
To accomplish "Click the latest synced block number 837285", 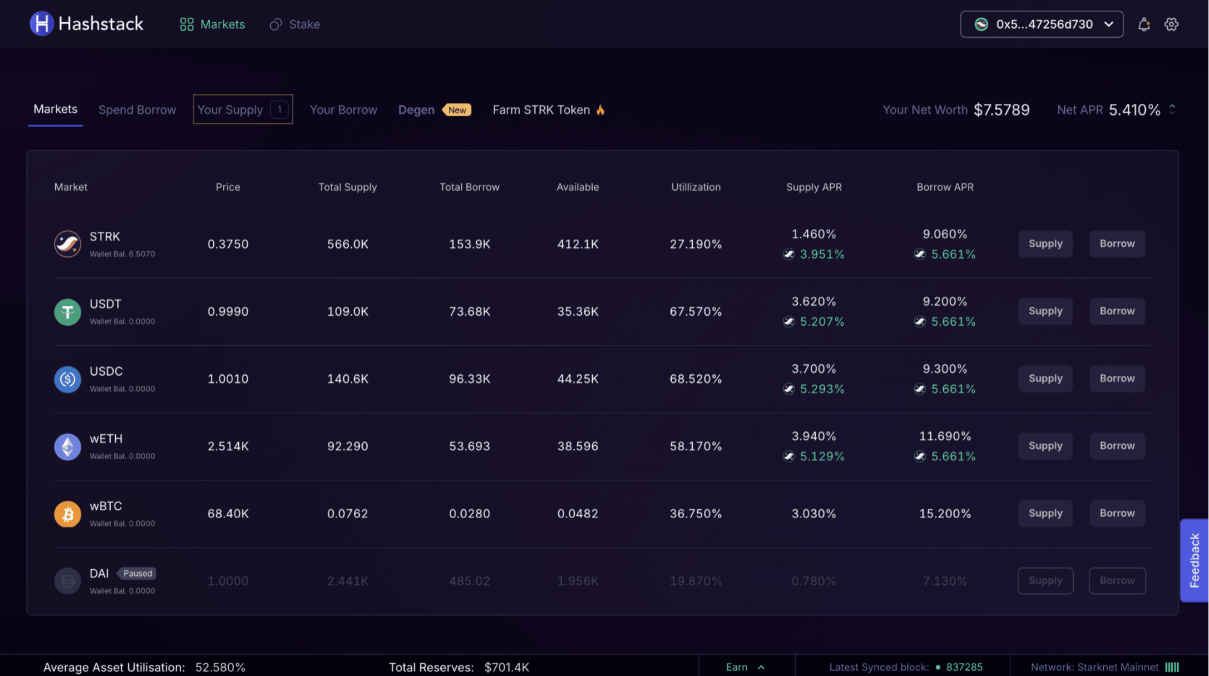I will click(x=964, y=667).
